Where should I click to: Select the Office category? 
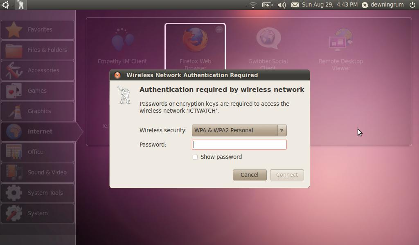point(38,152)
